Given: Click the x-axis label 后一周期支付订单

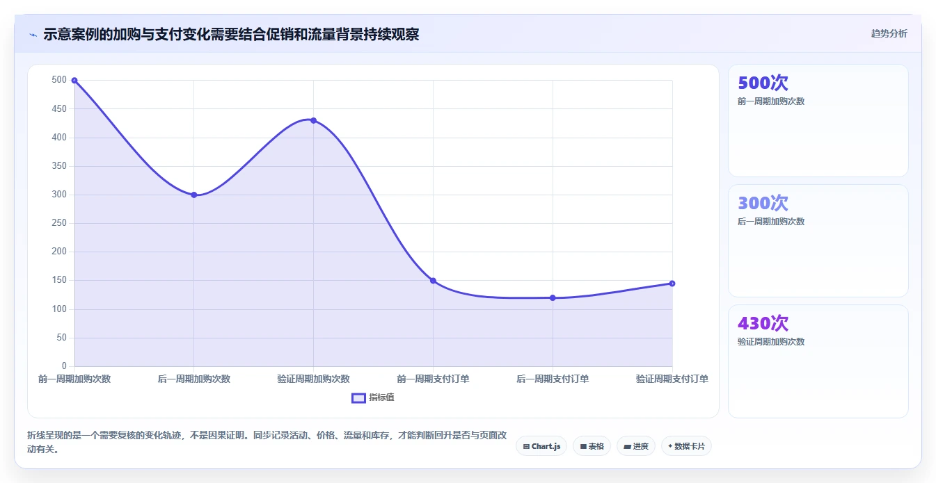Looking at the screenshot, I should [553, 379].
